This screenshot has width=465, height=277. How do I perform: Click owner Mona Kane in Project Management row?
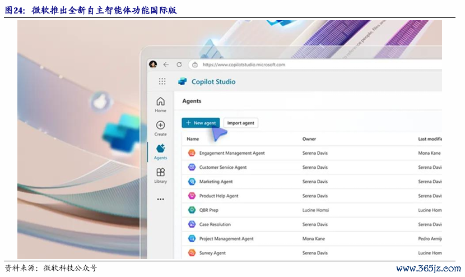coord(314,238)
